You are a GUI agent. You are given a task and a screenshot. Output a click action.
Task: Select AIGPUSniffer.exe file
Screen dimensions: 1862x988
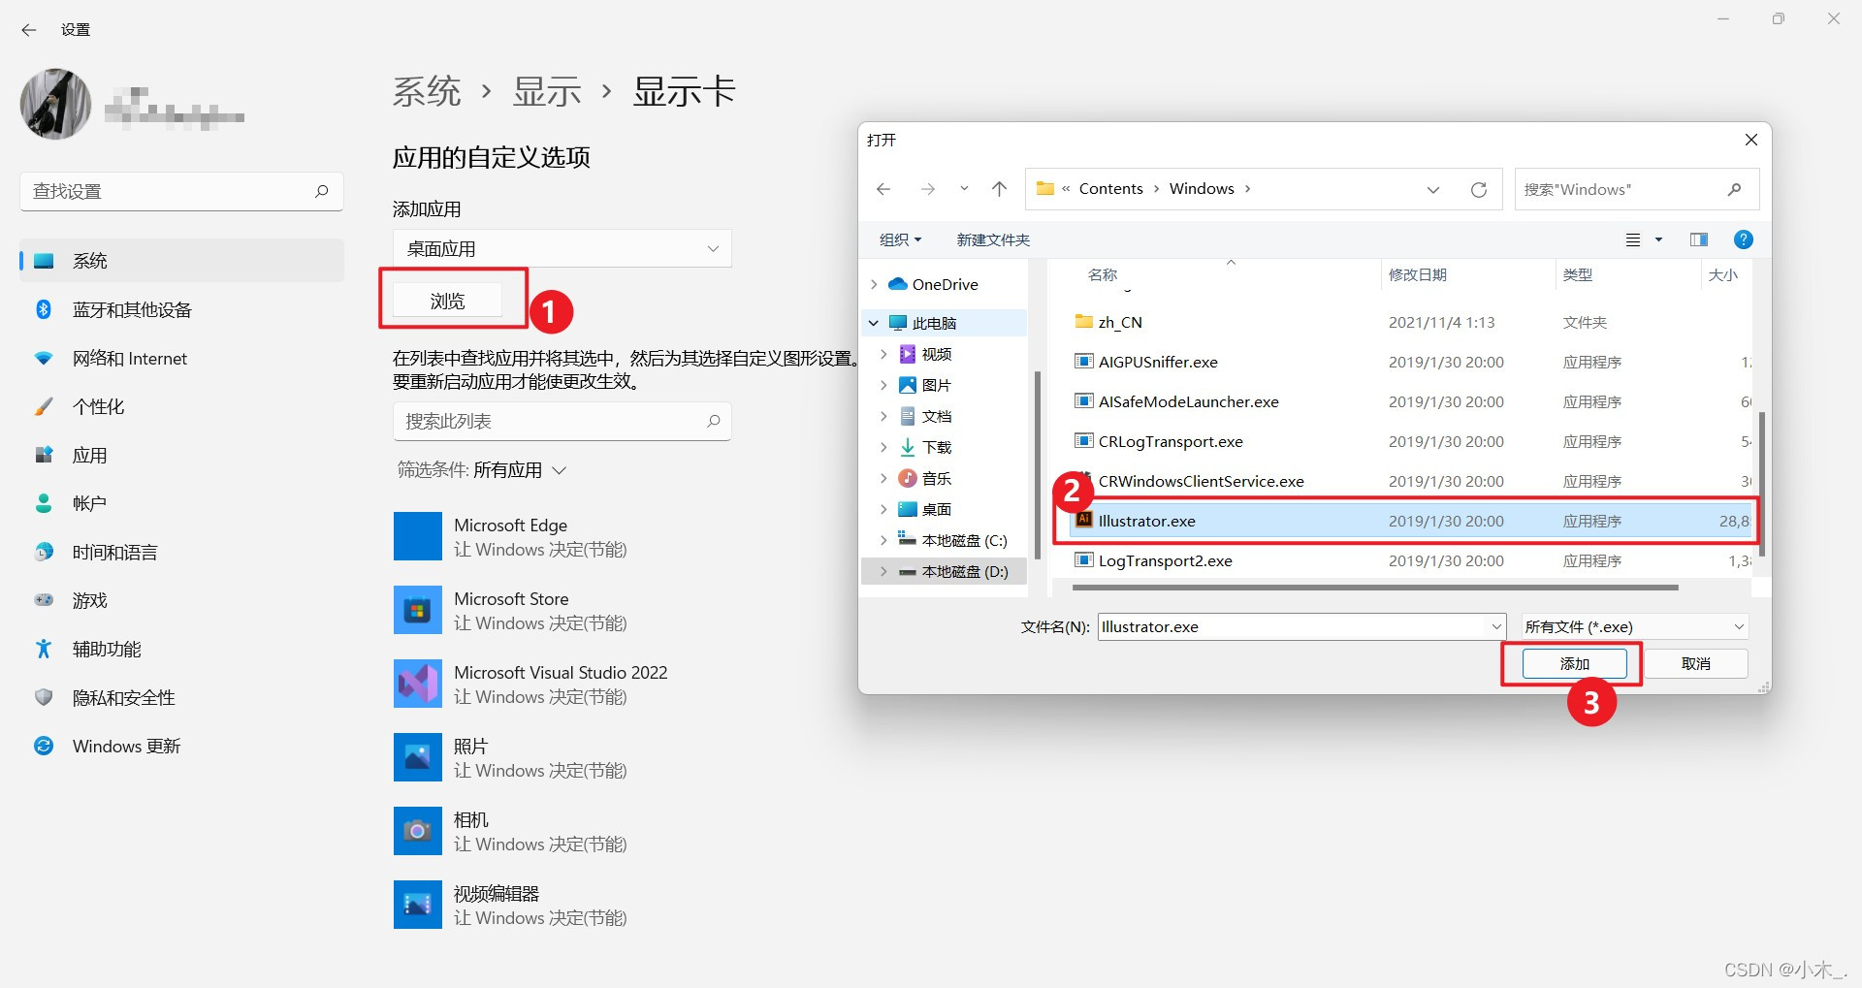tap(1157, 362)
